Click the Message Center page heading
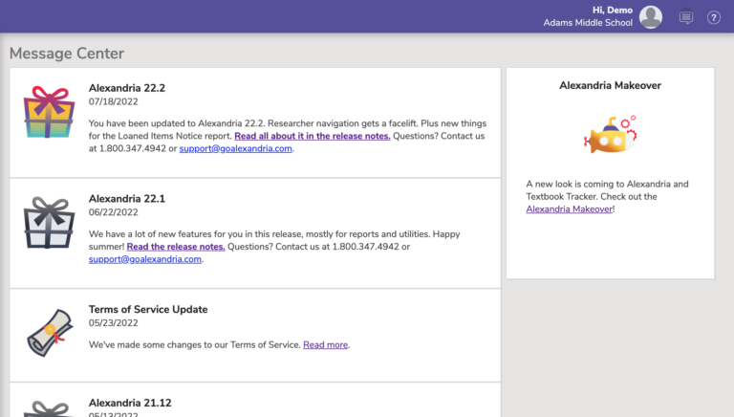Image resolution: width=734 pixels, height=417 pixels. pos(67,54)
